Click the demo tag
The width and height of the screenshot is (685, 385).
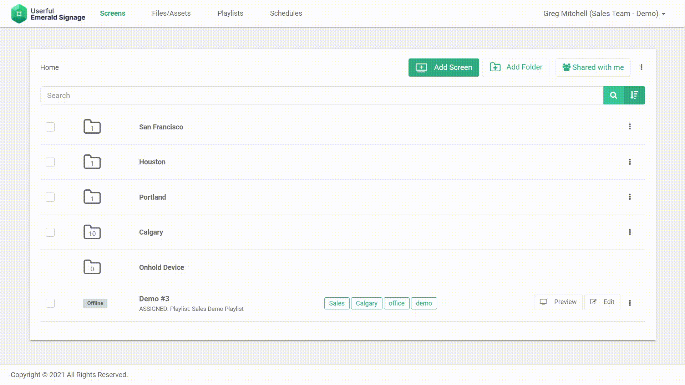coord(424,303)
